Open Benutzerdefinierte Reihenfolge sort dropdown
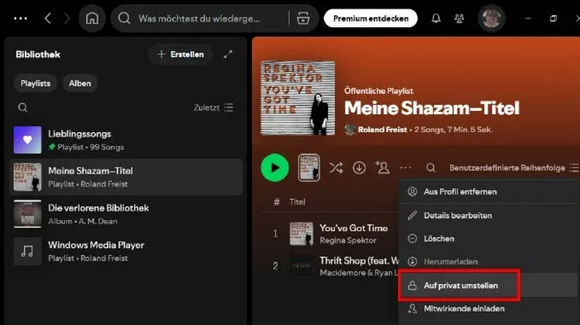 513,168
